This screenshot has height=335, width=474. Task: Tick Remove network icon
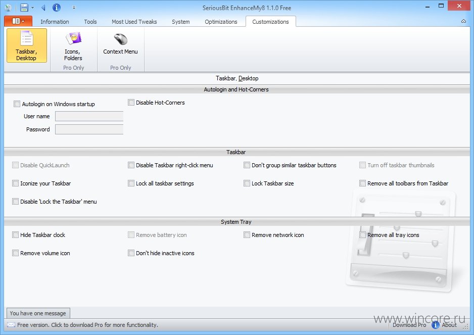[x=247, y=235]
